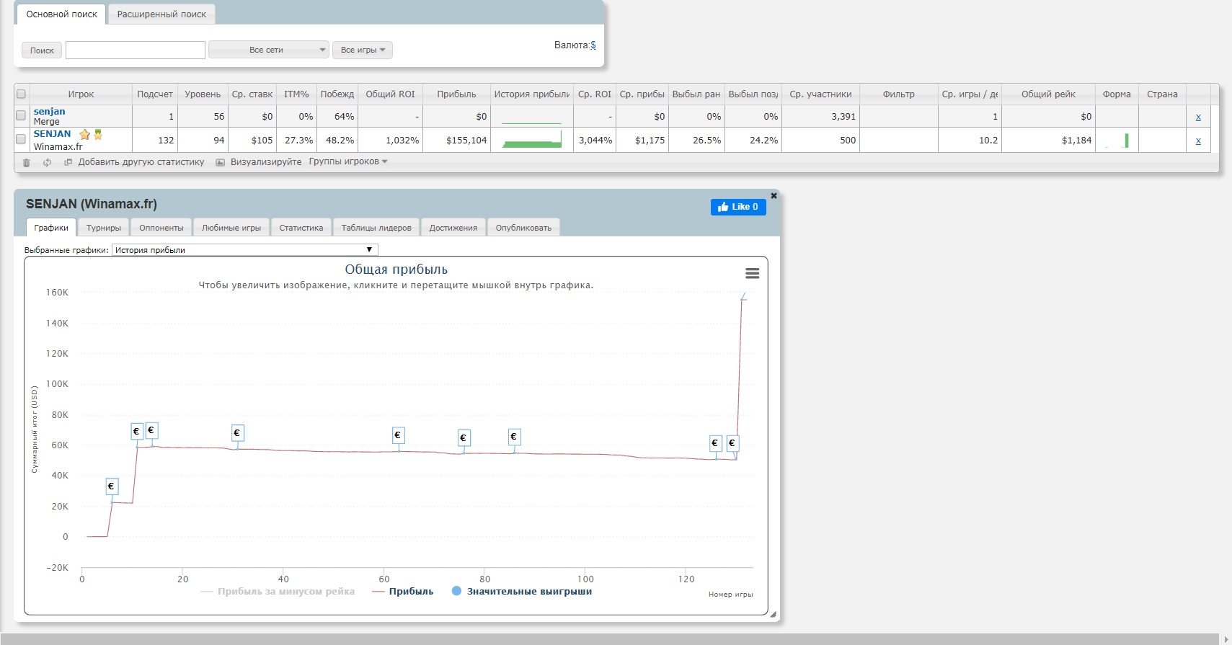Toggle the select-all checkbox in table header

[21, 94]
